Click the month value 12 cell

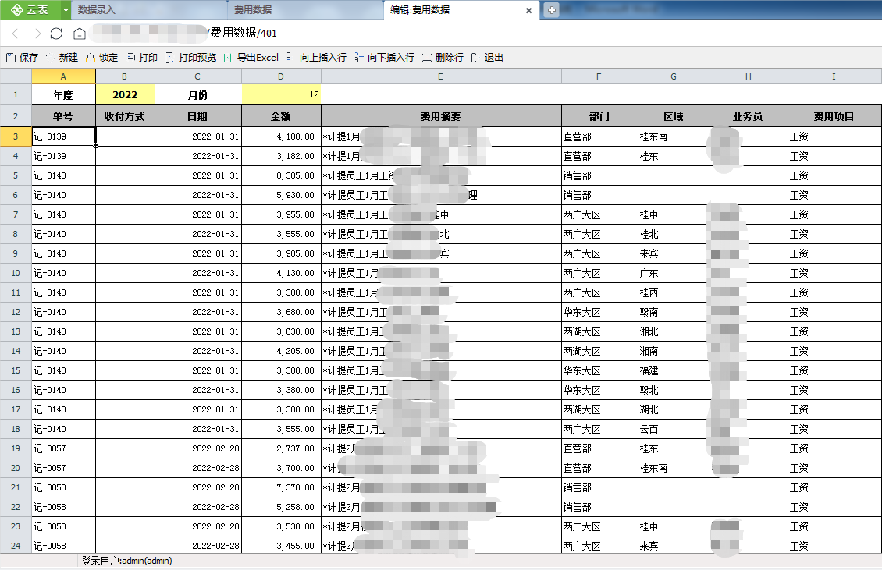tap(281, 95)
